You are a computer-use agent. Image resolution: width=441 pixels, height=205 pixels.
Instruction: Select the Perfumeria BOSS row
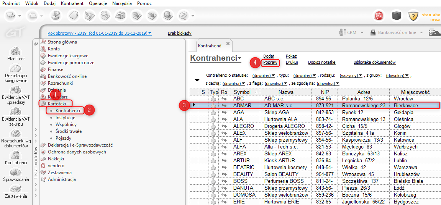pyautogui.click(x=315, y=181)
